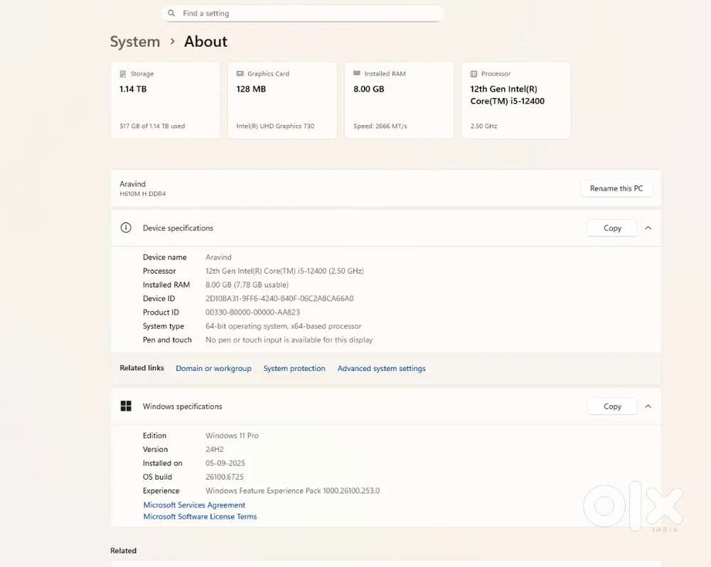The height and width of the screenshot is (567, 711).
Task: Click in the Find a setting box
Action: [x=306, y=13]
